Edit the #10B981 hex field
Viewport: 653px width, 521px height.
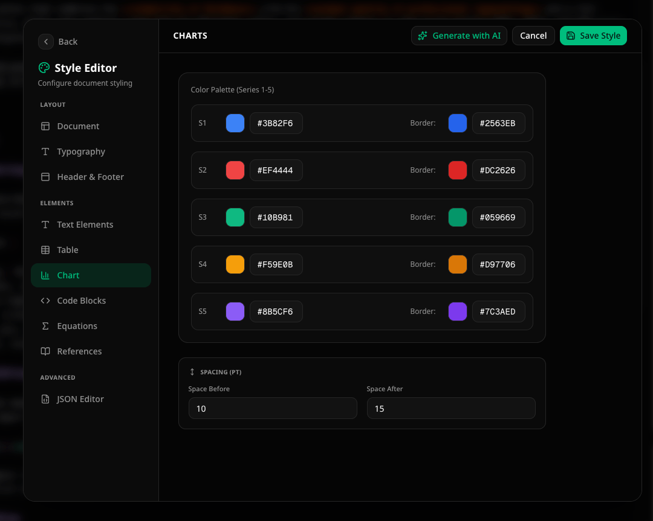click(276, 217)
